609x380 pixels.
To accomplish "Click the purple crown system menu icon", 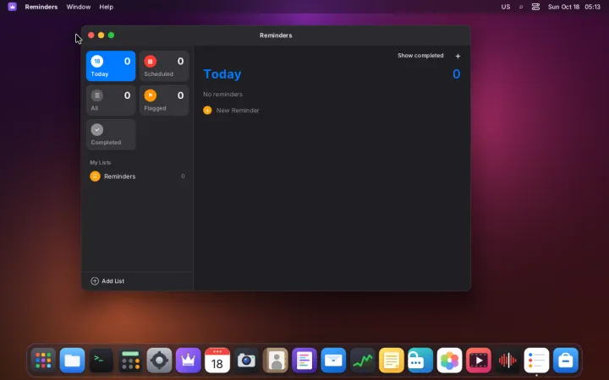I will coord(12,7).
